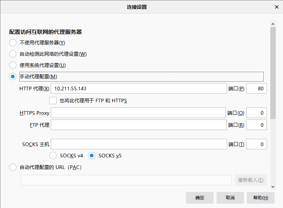Select the no proxy radio option
The width and height of the screenshot is (283, 208).
(x=13, y=43)
